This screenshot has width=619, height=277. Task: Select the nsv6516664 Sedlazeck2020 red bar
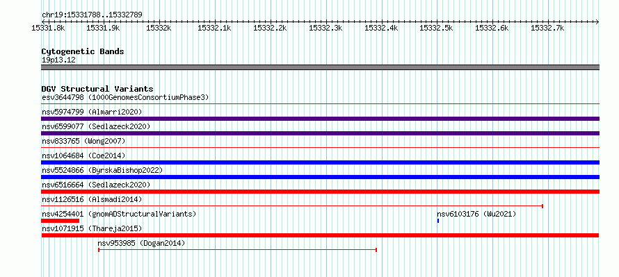coord(320,192)
